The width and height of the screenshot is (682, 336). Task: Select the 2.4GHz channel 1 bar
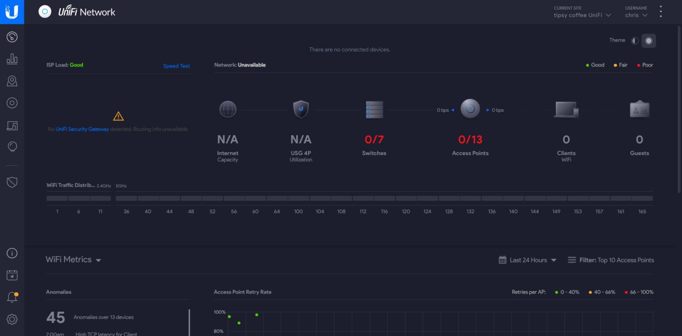tap(57, 198)
